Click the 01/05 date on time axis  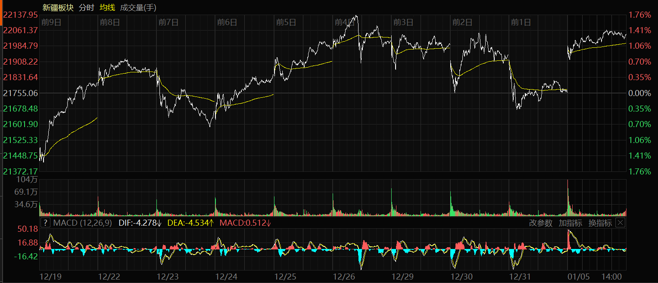tap(578, 276)
